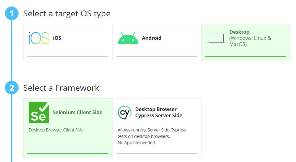The height and width of the screenshot is (162, 296).
Task: Click the green underline on Selenium card
Action: 68,153
